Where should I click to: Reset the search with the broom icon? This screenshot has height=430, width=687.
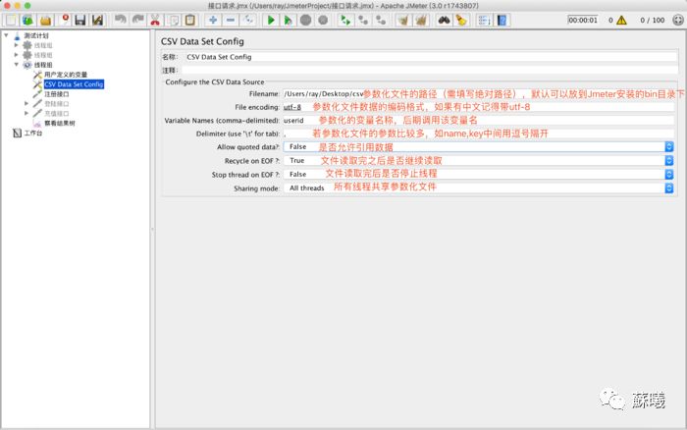461,21
